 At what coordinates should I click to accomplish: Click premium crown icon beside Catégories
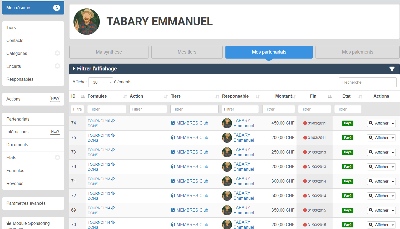[57, 53]
